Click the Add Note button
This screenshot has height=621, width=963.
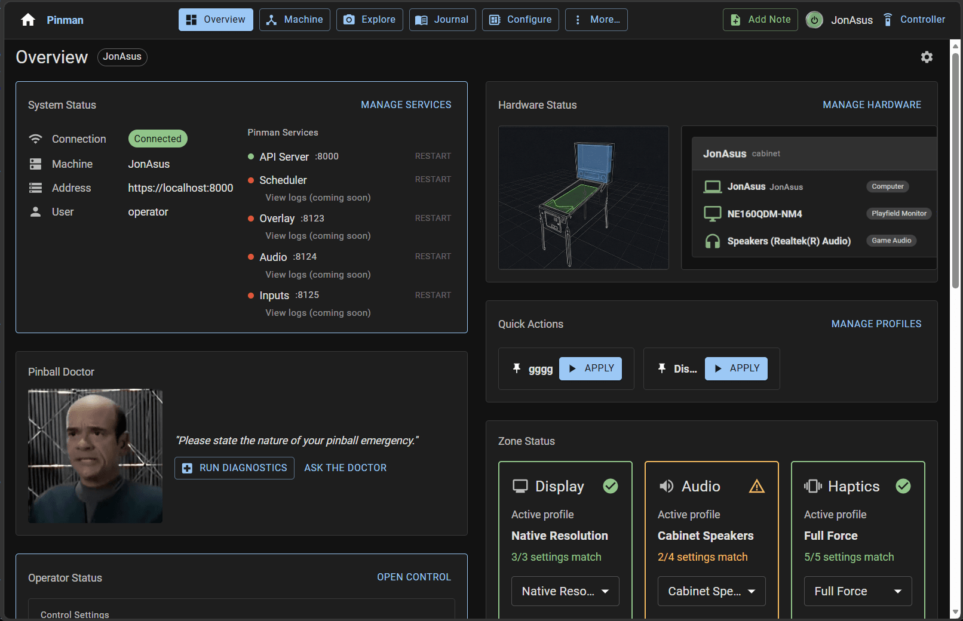[x=760, y=20]
